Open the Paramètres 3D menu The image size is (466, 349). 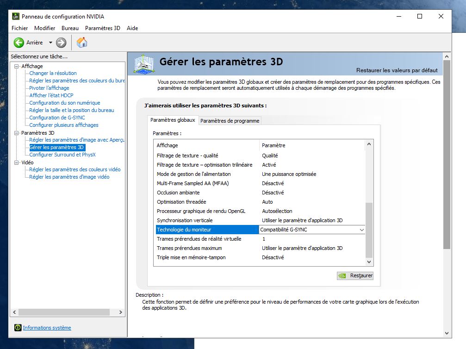(103, 28)
